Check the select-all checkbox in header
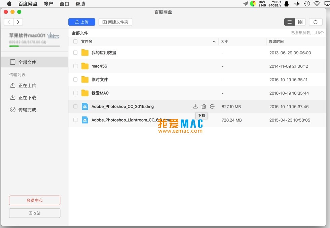This screenshot has height=228, width=330. click(x=75, y=41)
